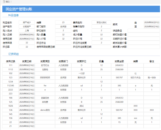Click the 变更金额 cell showing 565767 in row 123
Screen dimensions: 161x130
(119, 77)
